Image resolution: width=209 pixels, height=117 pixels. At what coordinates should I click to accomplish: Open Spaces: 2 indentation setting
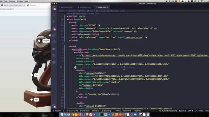pos(182,111)
